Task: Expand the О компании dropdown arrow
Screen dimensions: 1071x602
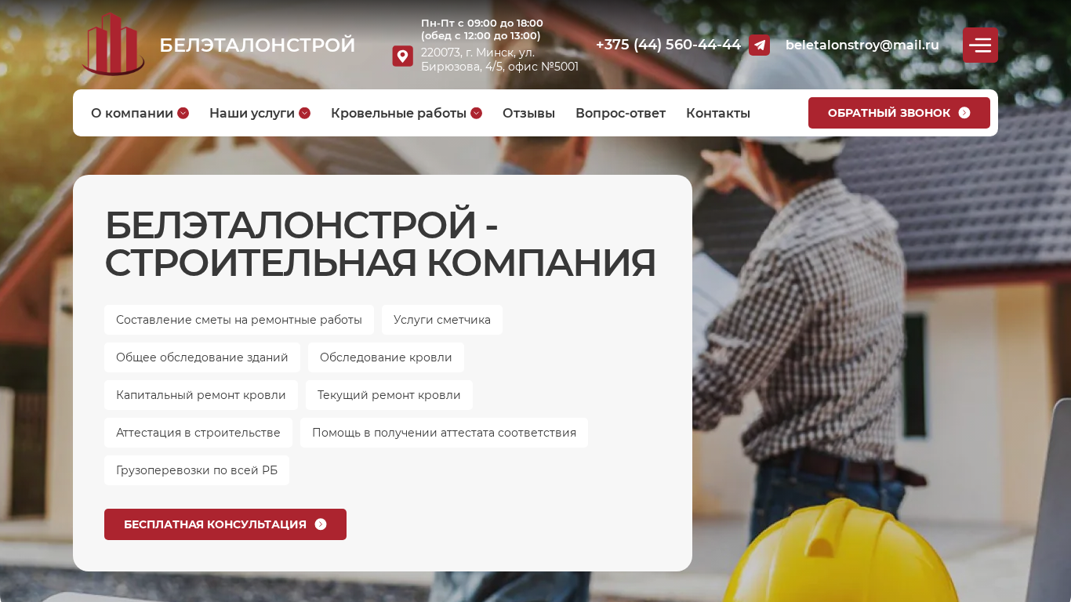Action: [183, 113]
